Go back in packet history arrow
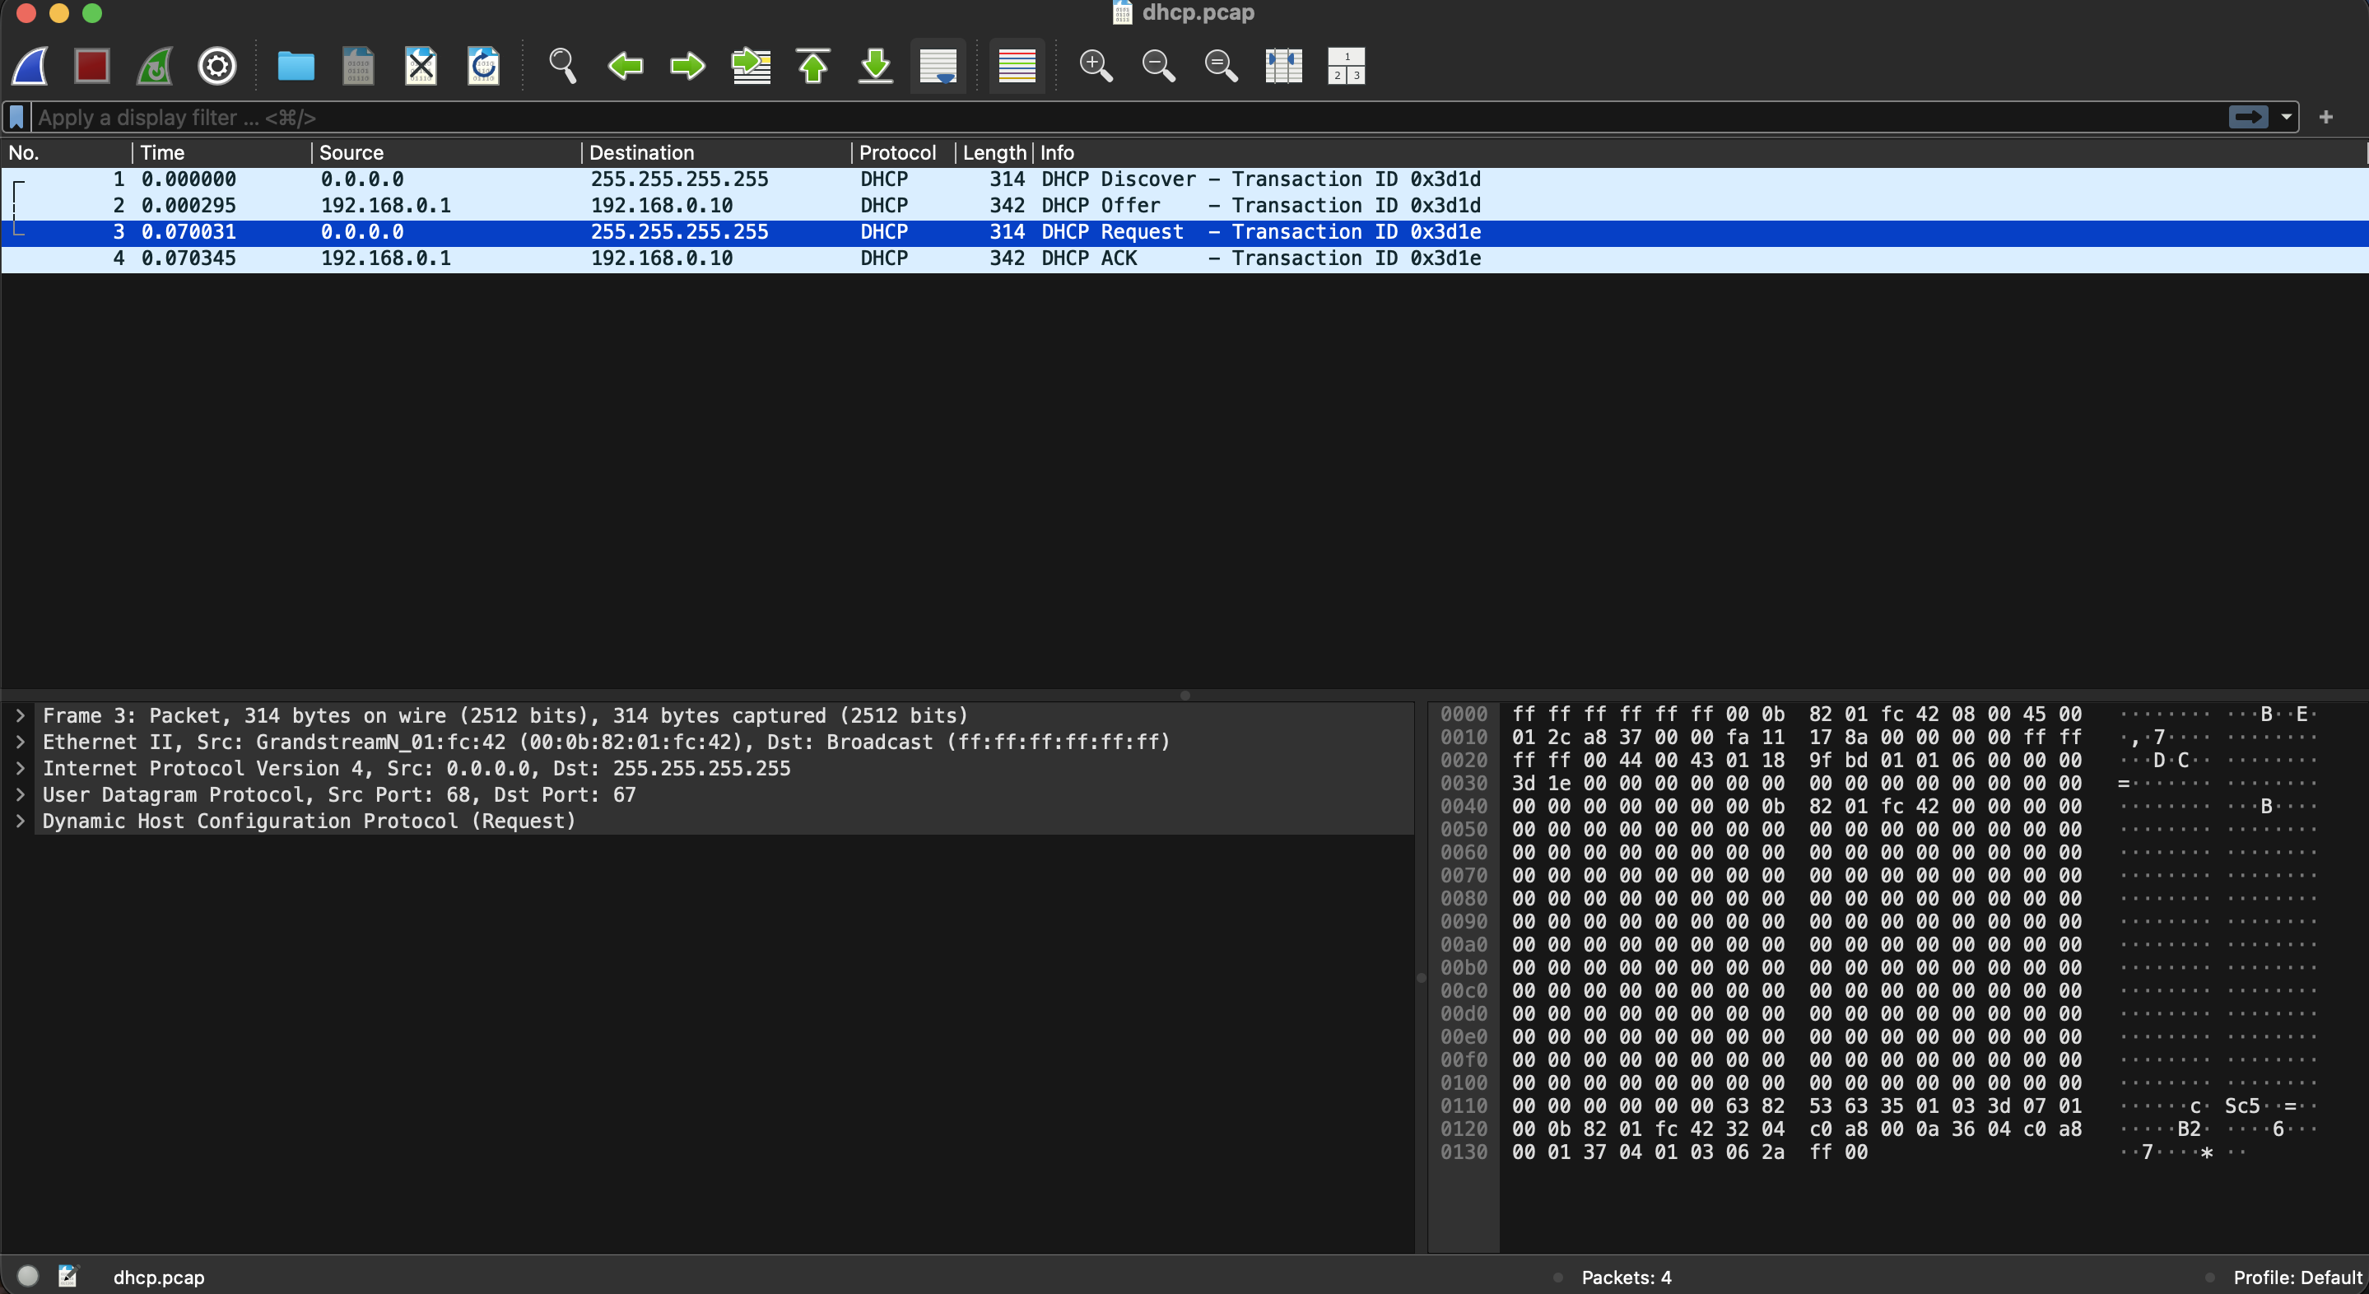The width and height of the screenshot is (2369, 1294). (626, 66)
